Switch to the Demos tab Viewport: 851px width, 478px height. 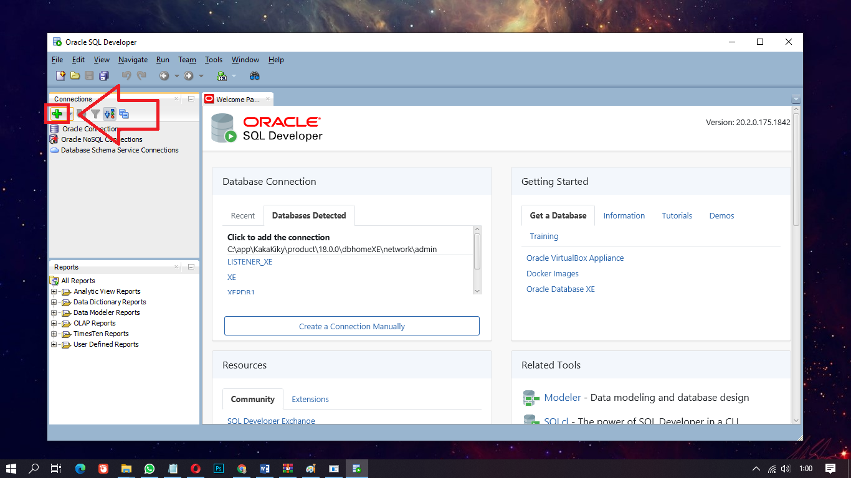coord(721,215)
